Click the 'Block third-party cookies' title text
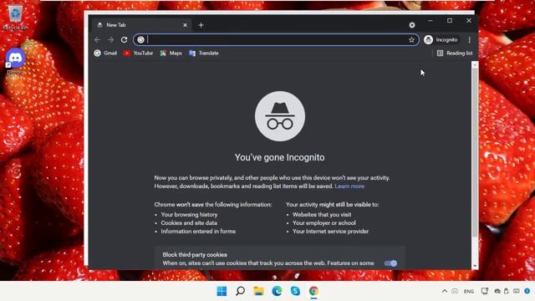This screenshot has height=301, width=535. click(195, 255)
